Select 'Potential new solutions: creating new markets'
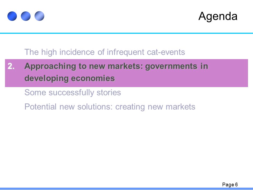This screenshot has width=253, height=190. pyautogui.click(x=110, y=107)
